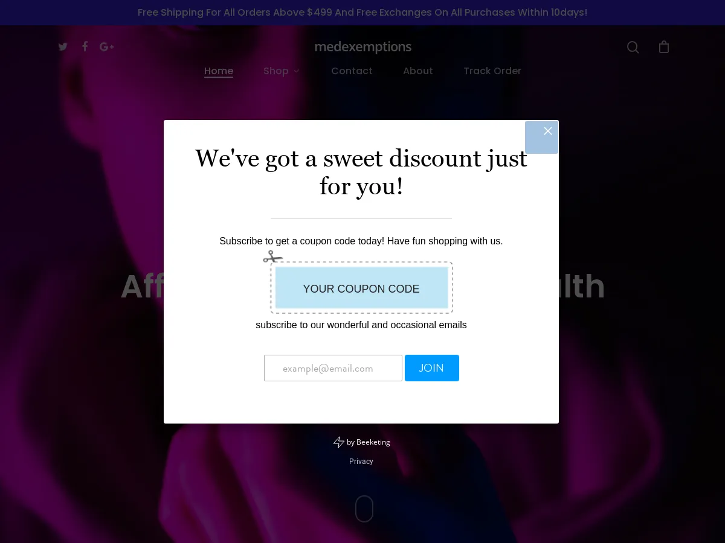This screenshot has height=543, width=725.
Task: Open the Twitter social icon
Action: click(63, 47)
